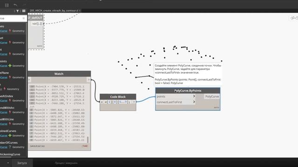Viewport: 298px width, 167px height.
Task: Click Watch row Point X = -7904.570
Action: point(57,87)
